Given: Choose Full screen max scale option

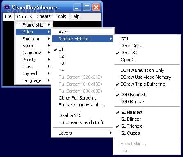Looking at the screenshot, I should [x=82, y=105].
